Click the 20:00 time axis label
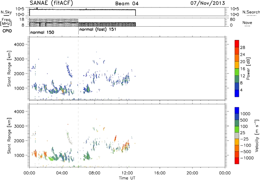The width and height of the screenshot is (260, 180). click(192, 173)
